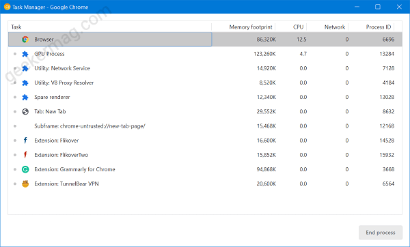Click memory value 12,340K
The width and height of the screenshot is (410, 247).
point(266,97)
